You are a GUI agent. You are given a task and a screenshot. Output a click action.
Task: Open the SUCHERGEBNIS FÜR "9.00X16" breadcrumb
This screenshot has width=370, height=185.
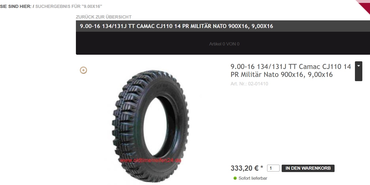[x=69, y=6]
